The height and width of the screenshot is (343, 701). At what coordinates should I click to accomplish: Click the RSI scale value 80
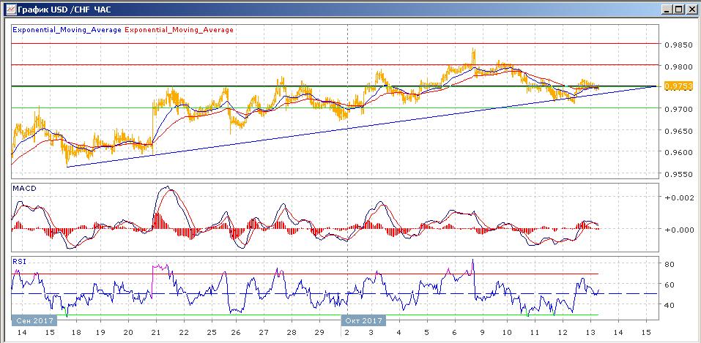click(670, 264)
